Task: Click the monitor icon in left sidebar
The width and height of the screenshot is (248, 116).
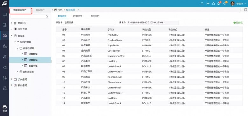Action: pos(4,15)
